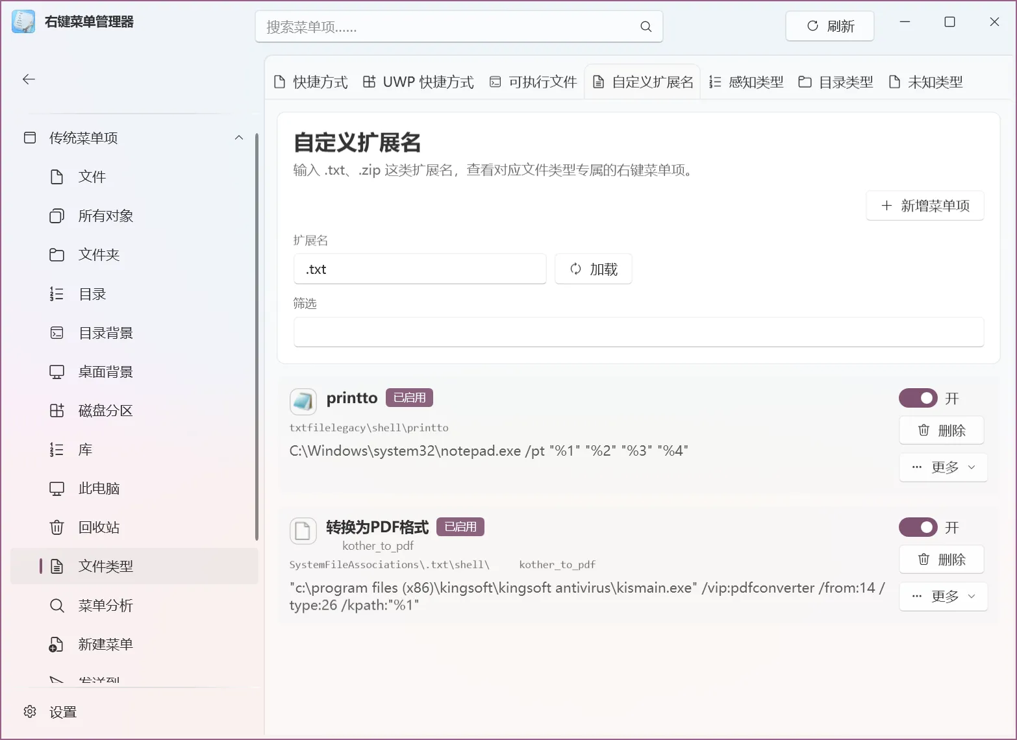The image size is (1017, 740).
Task: Toggle off the printto menu switch
Action: click(918, 398)
